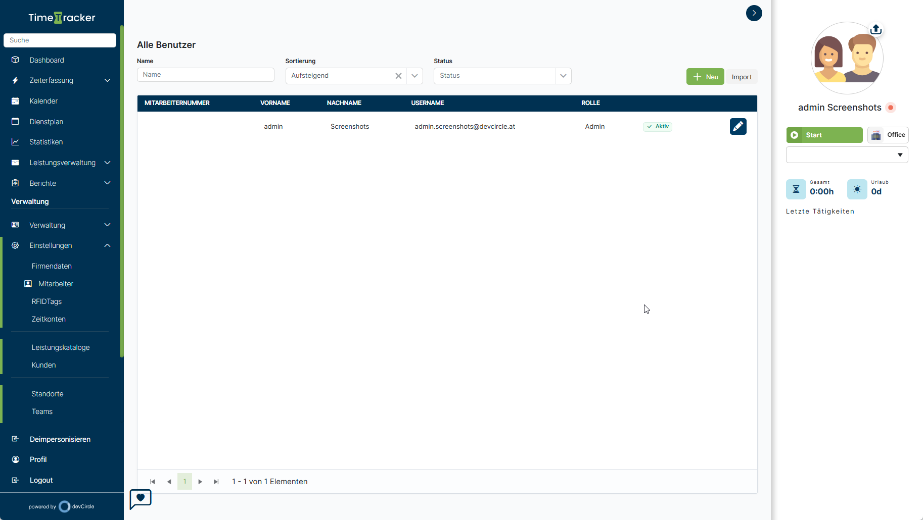Open RFIDTags settings

[x=47, y=301]
